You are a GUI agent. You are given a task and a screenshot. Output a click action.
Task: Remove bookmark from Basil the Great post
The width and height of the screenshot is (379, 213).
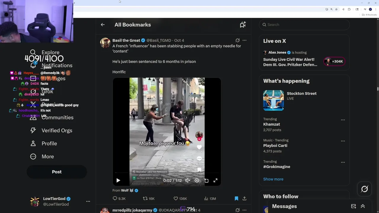click(236, 199)
